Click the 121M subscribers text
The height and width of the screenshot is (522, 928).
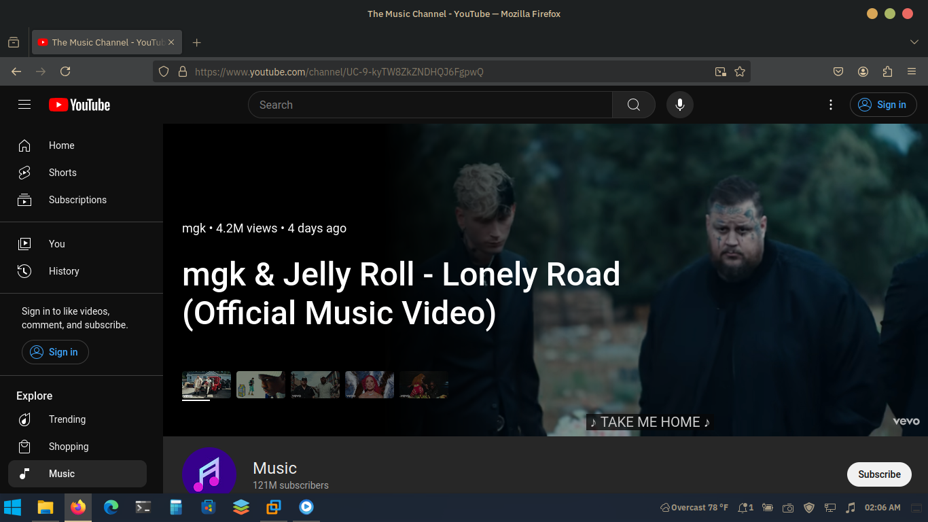(291, 485)
